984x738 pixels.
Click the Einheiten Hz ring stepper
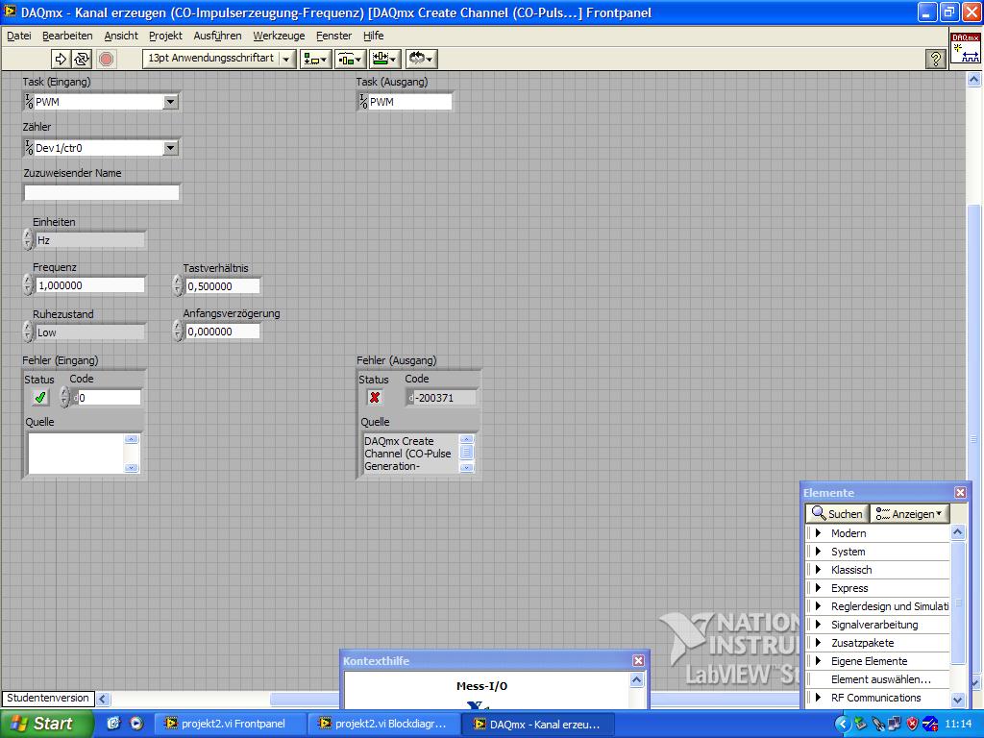click(28, 239)
